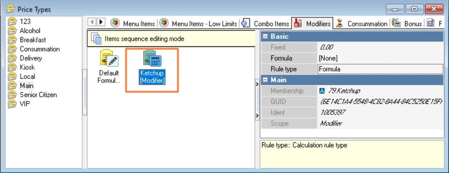Click the Breakfast folder icon
This screenshot has width=449, height=173.
coord(12,40)
